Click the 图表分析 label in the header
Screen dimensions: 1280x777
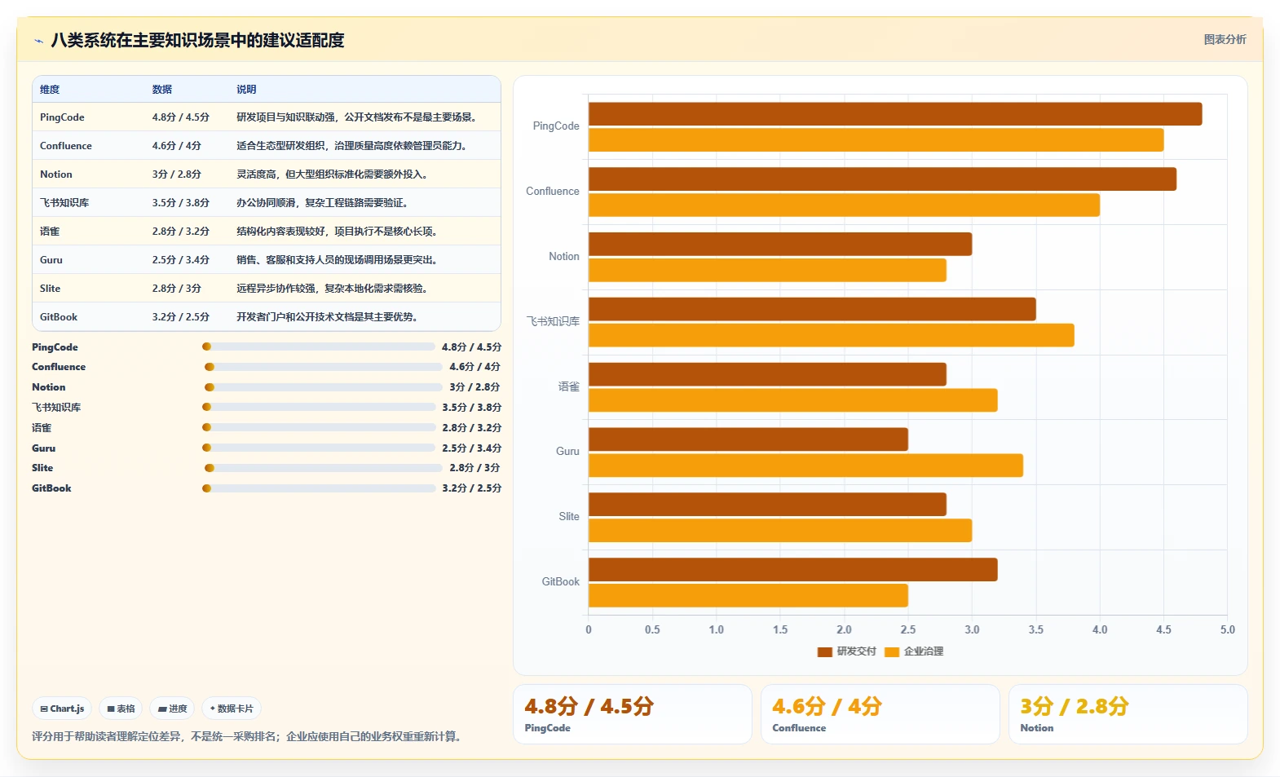pos(1225,39)
